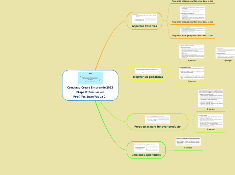Select the 'Concurso Crea y Emprende 2023' title text
The width and height of the screenshot is (235, 175).
coord(90,87)
